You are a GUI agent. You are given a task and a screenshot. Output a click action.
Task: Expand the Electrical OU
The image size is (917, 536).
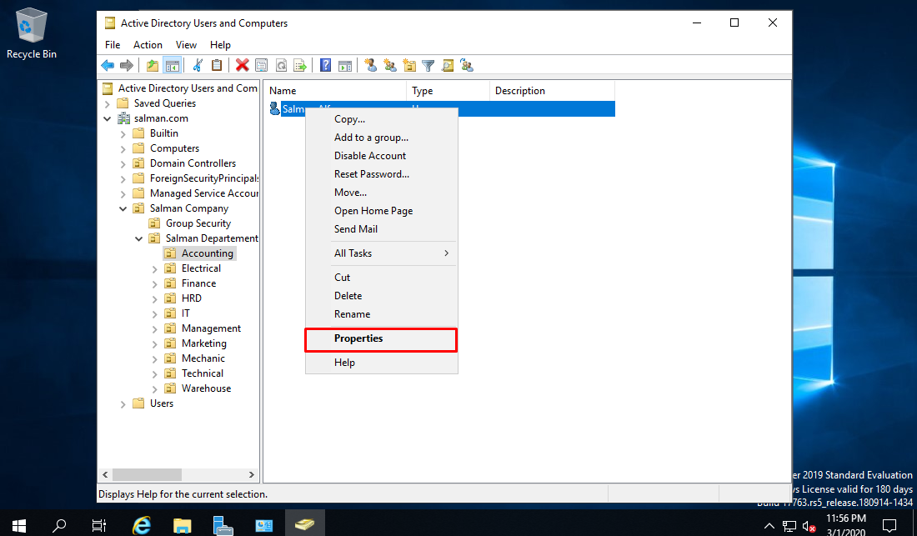pyautogui.click(x=154, y=269)
